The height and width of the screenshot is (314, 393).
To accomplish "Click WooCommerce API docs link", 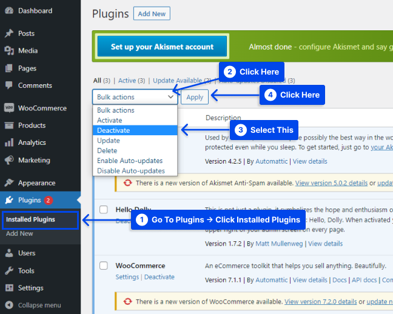I will point(364,280).
